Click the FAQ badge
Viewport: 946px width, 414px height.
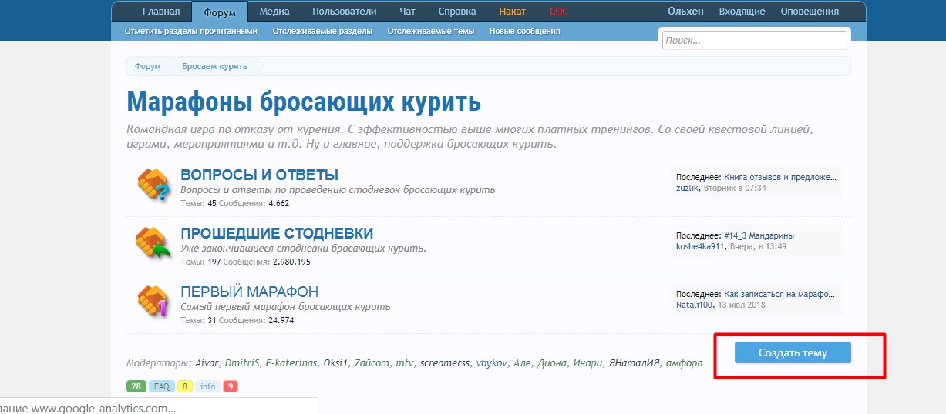coord(161,386)
